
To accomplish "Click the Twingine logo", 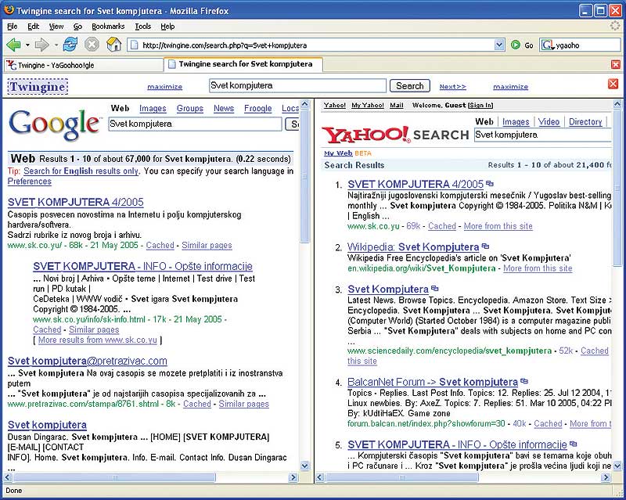I will coord(38,86).
